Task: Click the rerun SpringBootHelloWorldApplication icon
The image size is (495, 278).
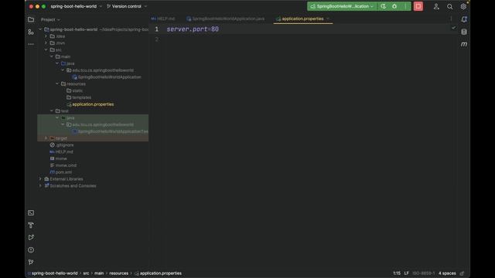Action: pyautogui.click(x=384, y=6)
